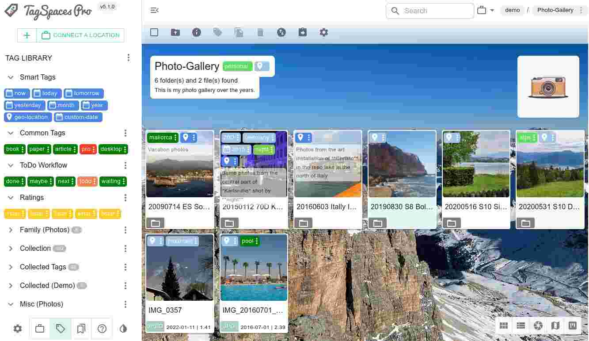The width and height of the screenshot is (589, 341).
Task: Click the camera folder thumbnail image
Action: point(548,87)
